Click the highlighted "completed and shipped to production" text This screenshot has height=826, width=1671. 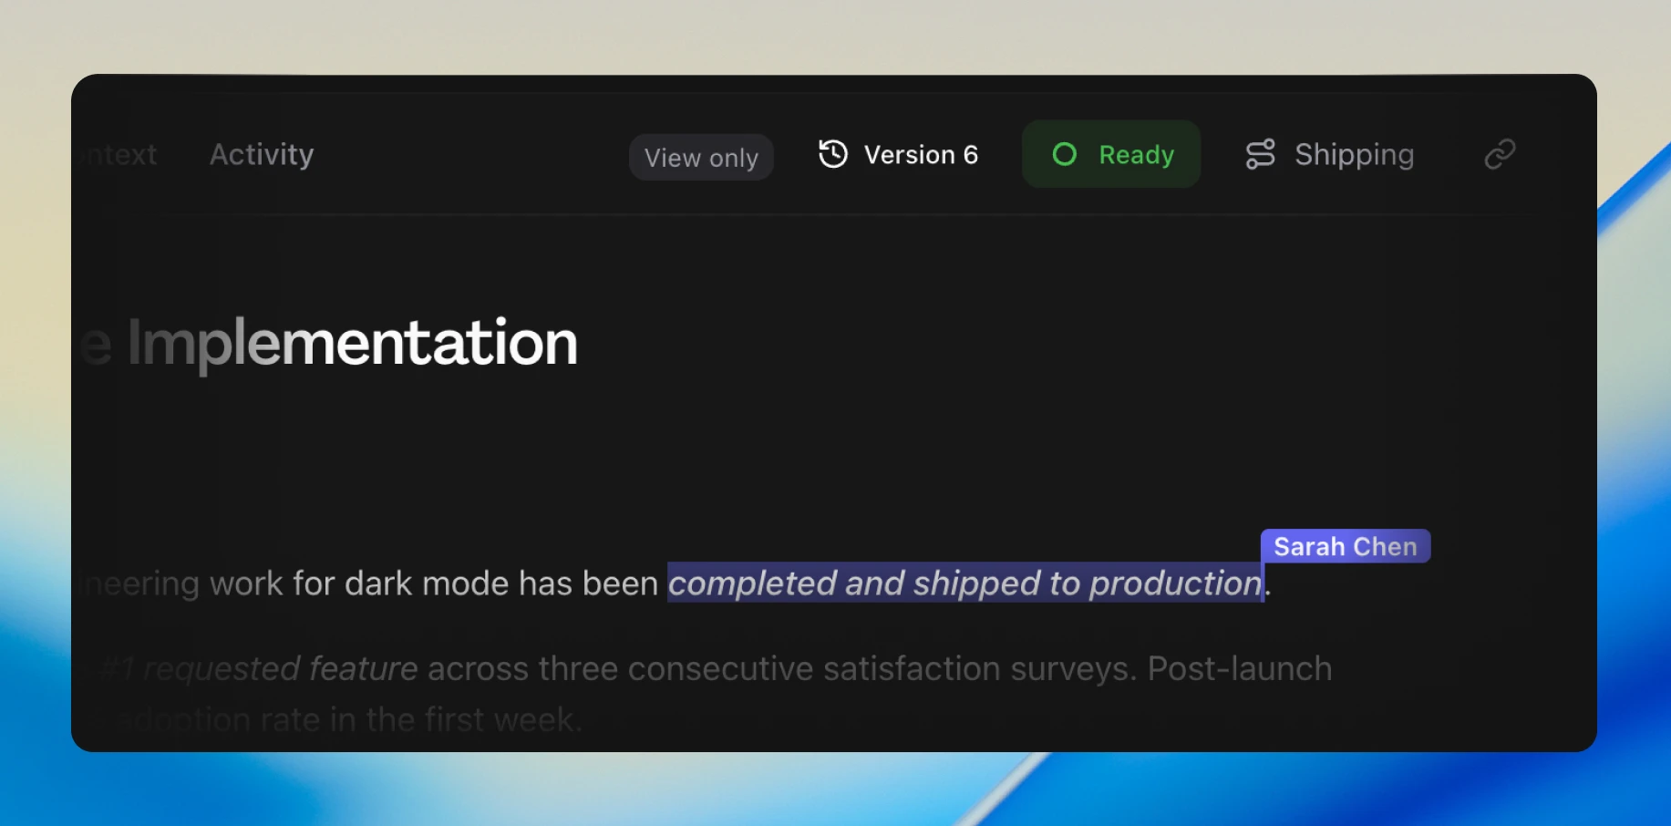pyautogui.click(x=964, y=583)
